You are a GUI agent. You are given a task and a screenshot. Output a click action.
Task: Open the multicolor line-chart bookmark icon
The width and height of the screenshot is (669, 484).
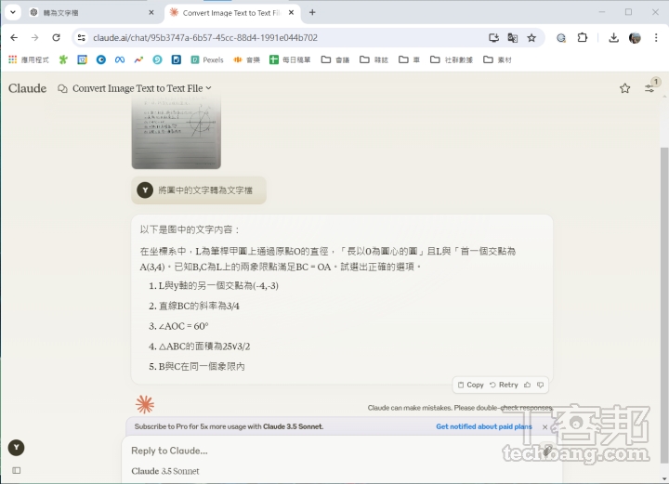[x=138, y=59]
